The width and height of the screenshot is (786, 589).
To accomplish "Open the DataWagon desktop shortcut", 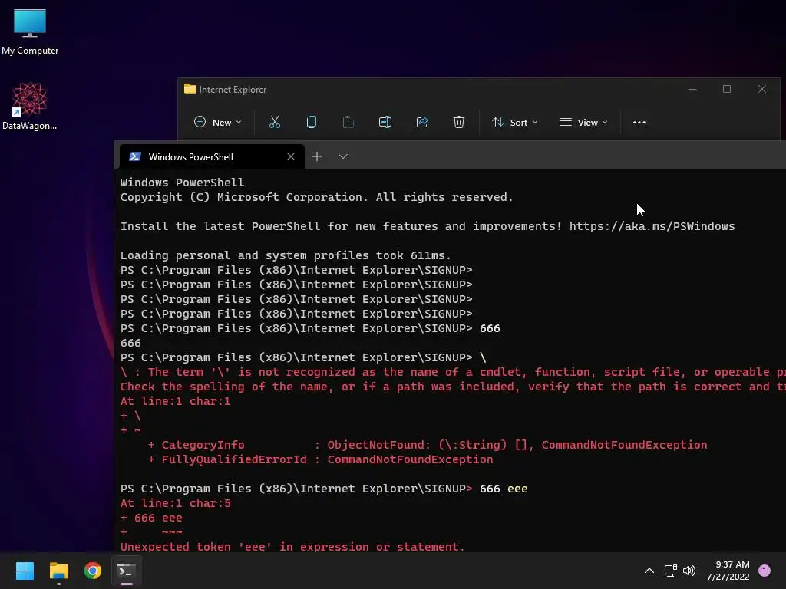I will (x=29, y=106).
